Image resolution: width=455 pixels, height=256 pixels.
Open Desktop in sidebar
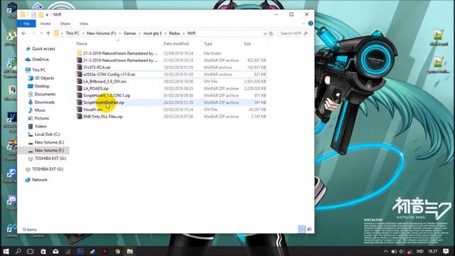(x=42, y=86)
